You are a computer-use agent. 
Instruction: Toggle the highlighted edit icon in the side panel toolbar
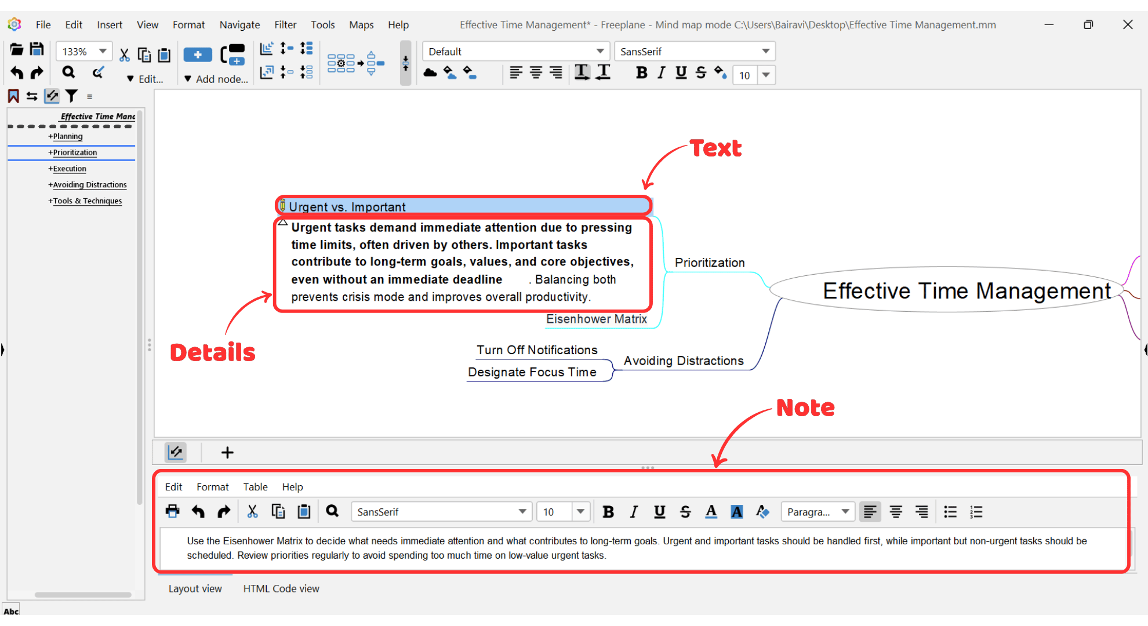click(52, 96)
